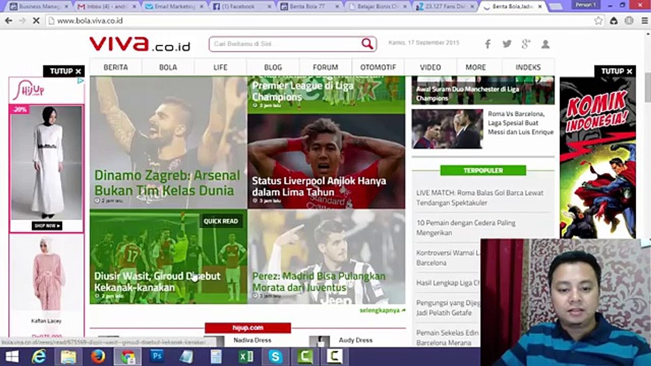
Task: Open the INDEKS menu
Action: tap(528, 67)
